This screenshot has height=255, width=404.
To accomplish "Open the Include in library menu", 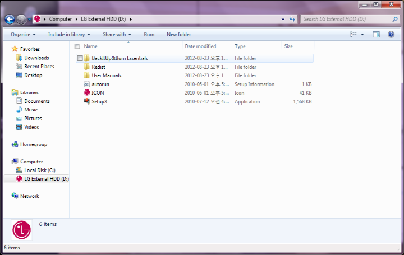I will point(69,35).
